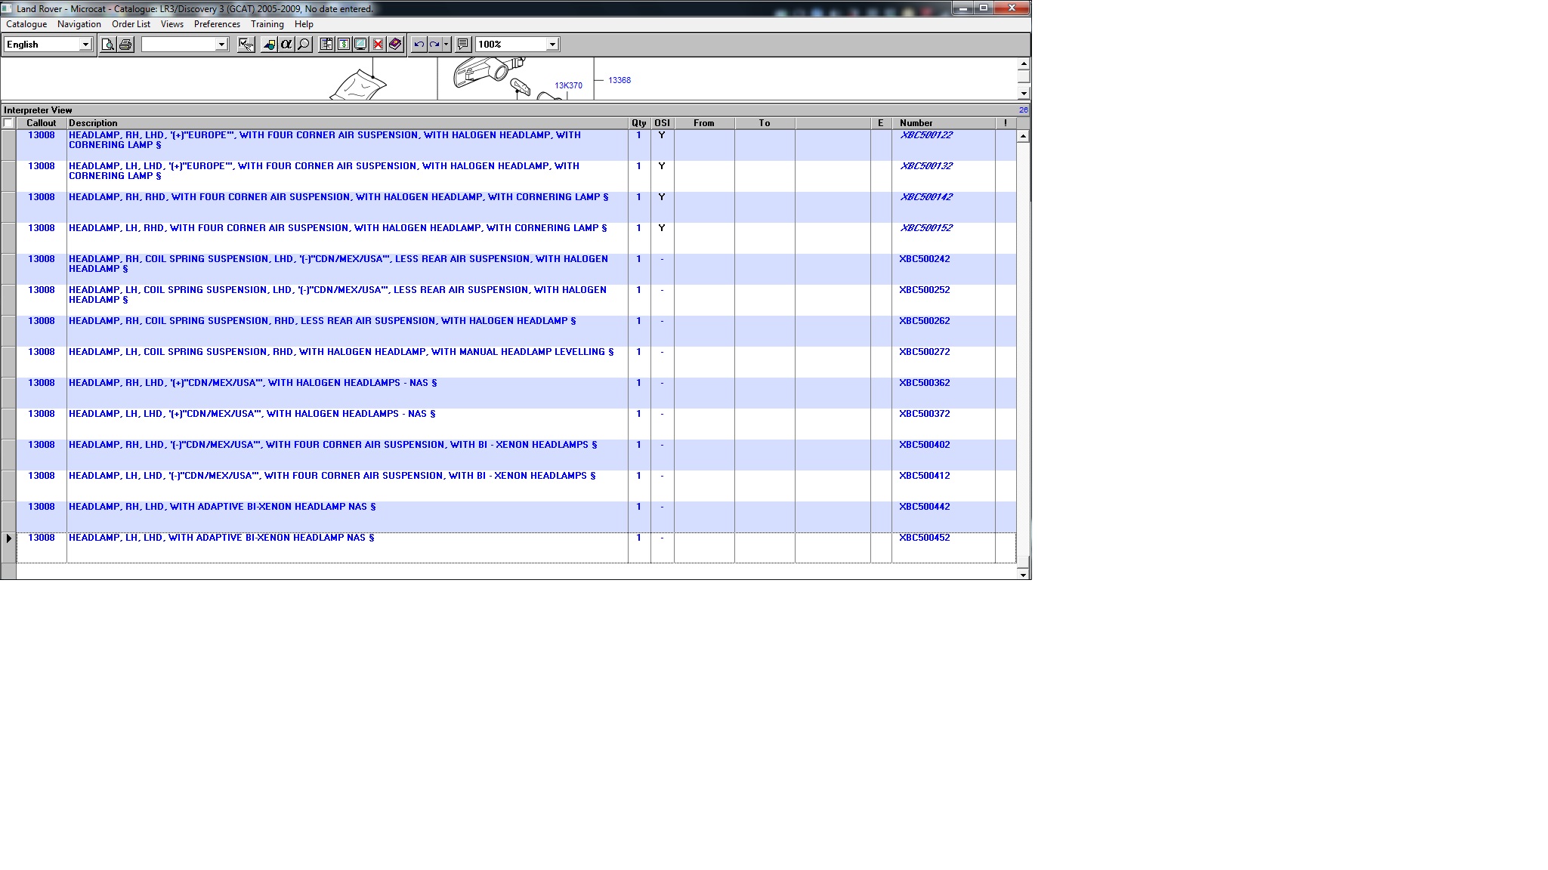Viewport: 1548px width, 870px height.
Task: Click the dollar sign pricing icon
Action: 344,45
